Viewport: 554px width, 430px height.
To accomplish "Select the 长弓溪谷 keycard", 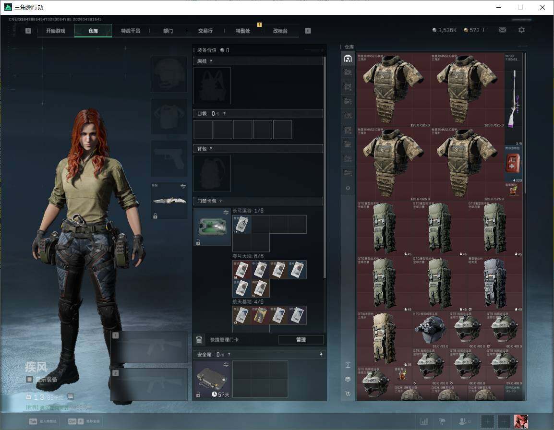I will pyautogui.click(x=242, y=225).
